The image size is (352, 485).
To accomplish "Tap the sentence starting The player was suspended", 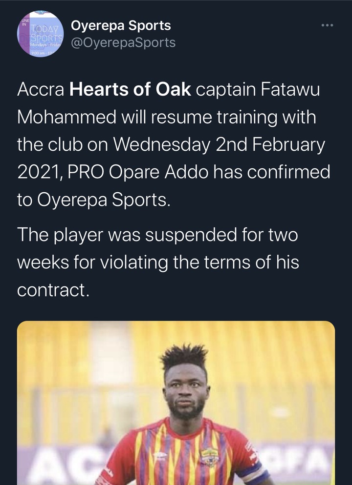I will 158,263.
